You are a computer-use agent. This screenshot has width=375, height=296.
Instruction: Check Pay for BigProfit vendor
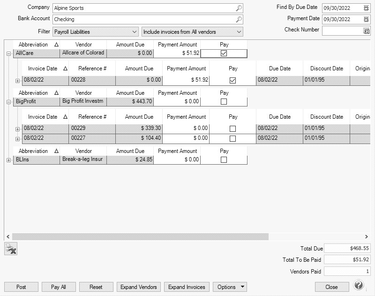pyautogui.click(x=224, y=101)
